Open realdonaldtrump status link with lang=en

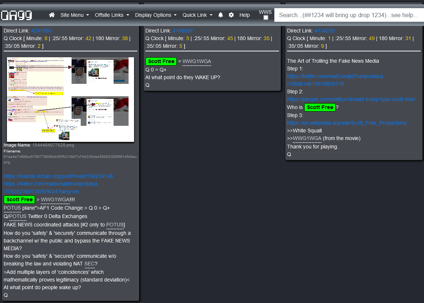(x=51, y=188)
